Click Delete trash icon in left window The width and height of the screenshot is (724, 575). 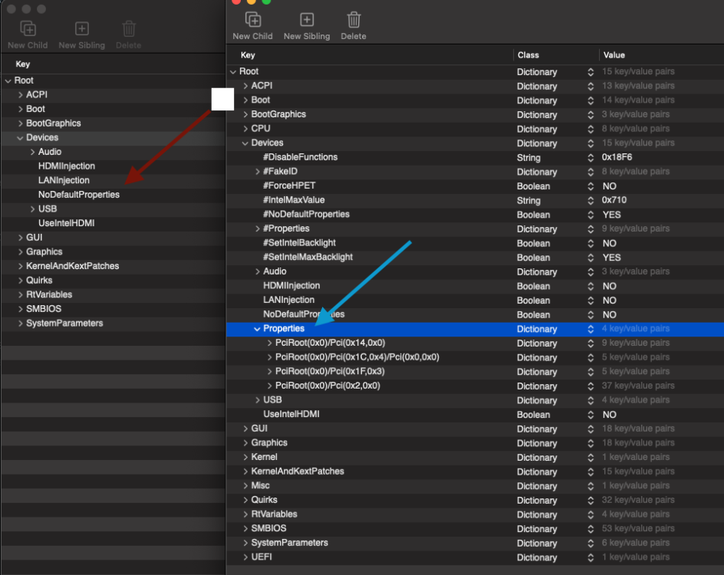129,29
